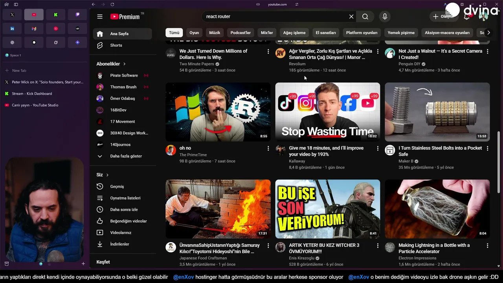Clear the search box with the X

351,17
